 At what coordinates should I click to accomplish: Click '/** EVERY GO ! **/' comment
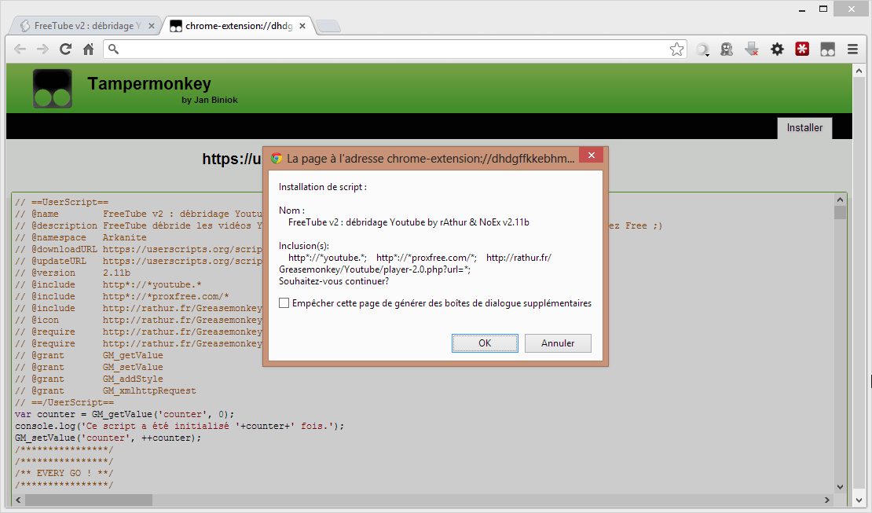pos(64,473)
